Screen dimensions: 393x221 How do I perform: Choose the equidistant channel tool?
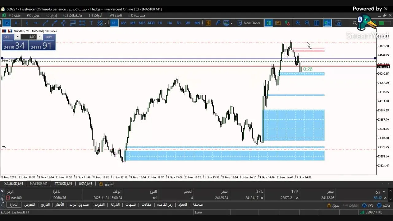64,23
